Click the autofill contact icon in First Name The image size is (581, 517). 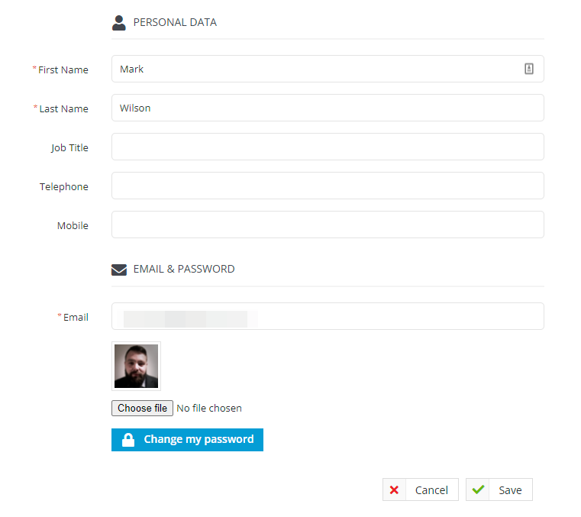pos(529,69)
